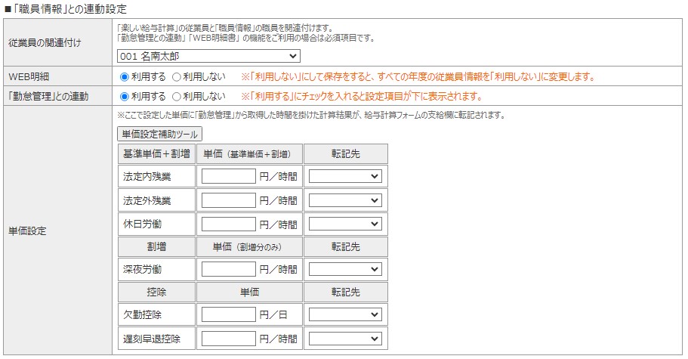Select 利用する for WEB明細
Image resolution: width=688 pixels, height=359 pixels.
tap(125, 76)
